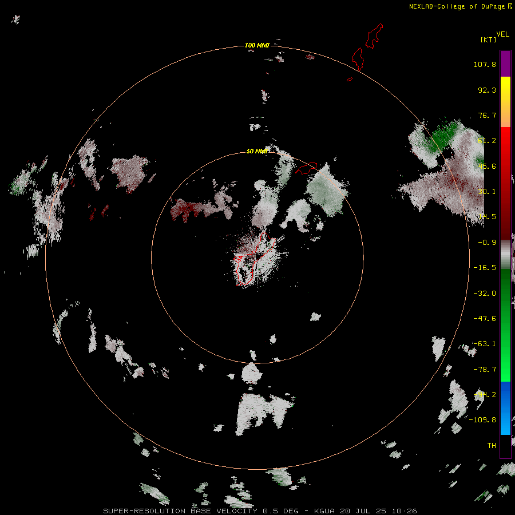
Task: Click the 50 NMI range ring label
Action: click(x=257, y=151)
